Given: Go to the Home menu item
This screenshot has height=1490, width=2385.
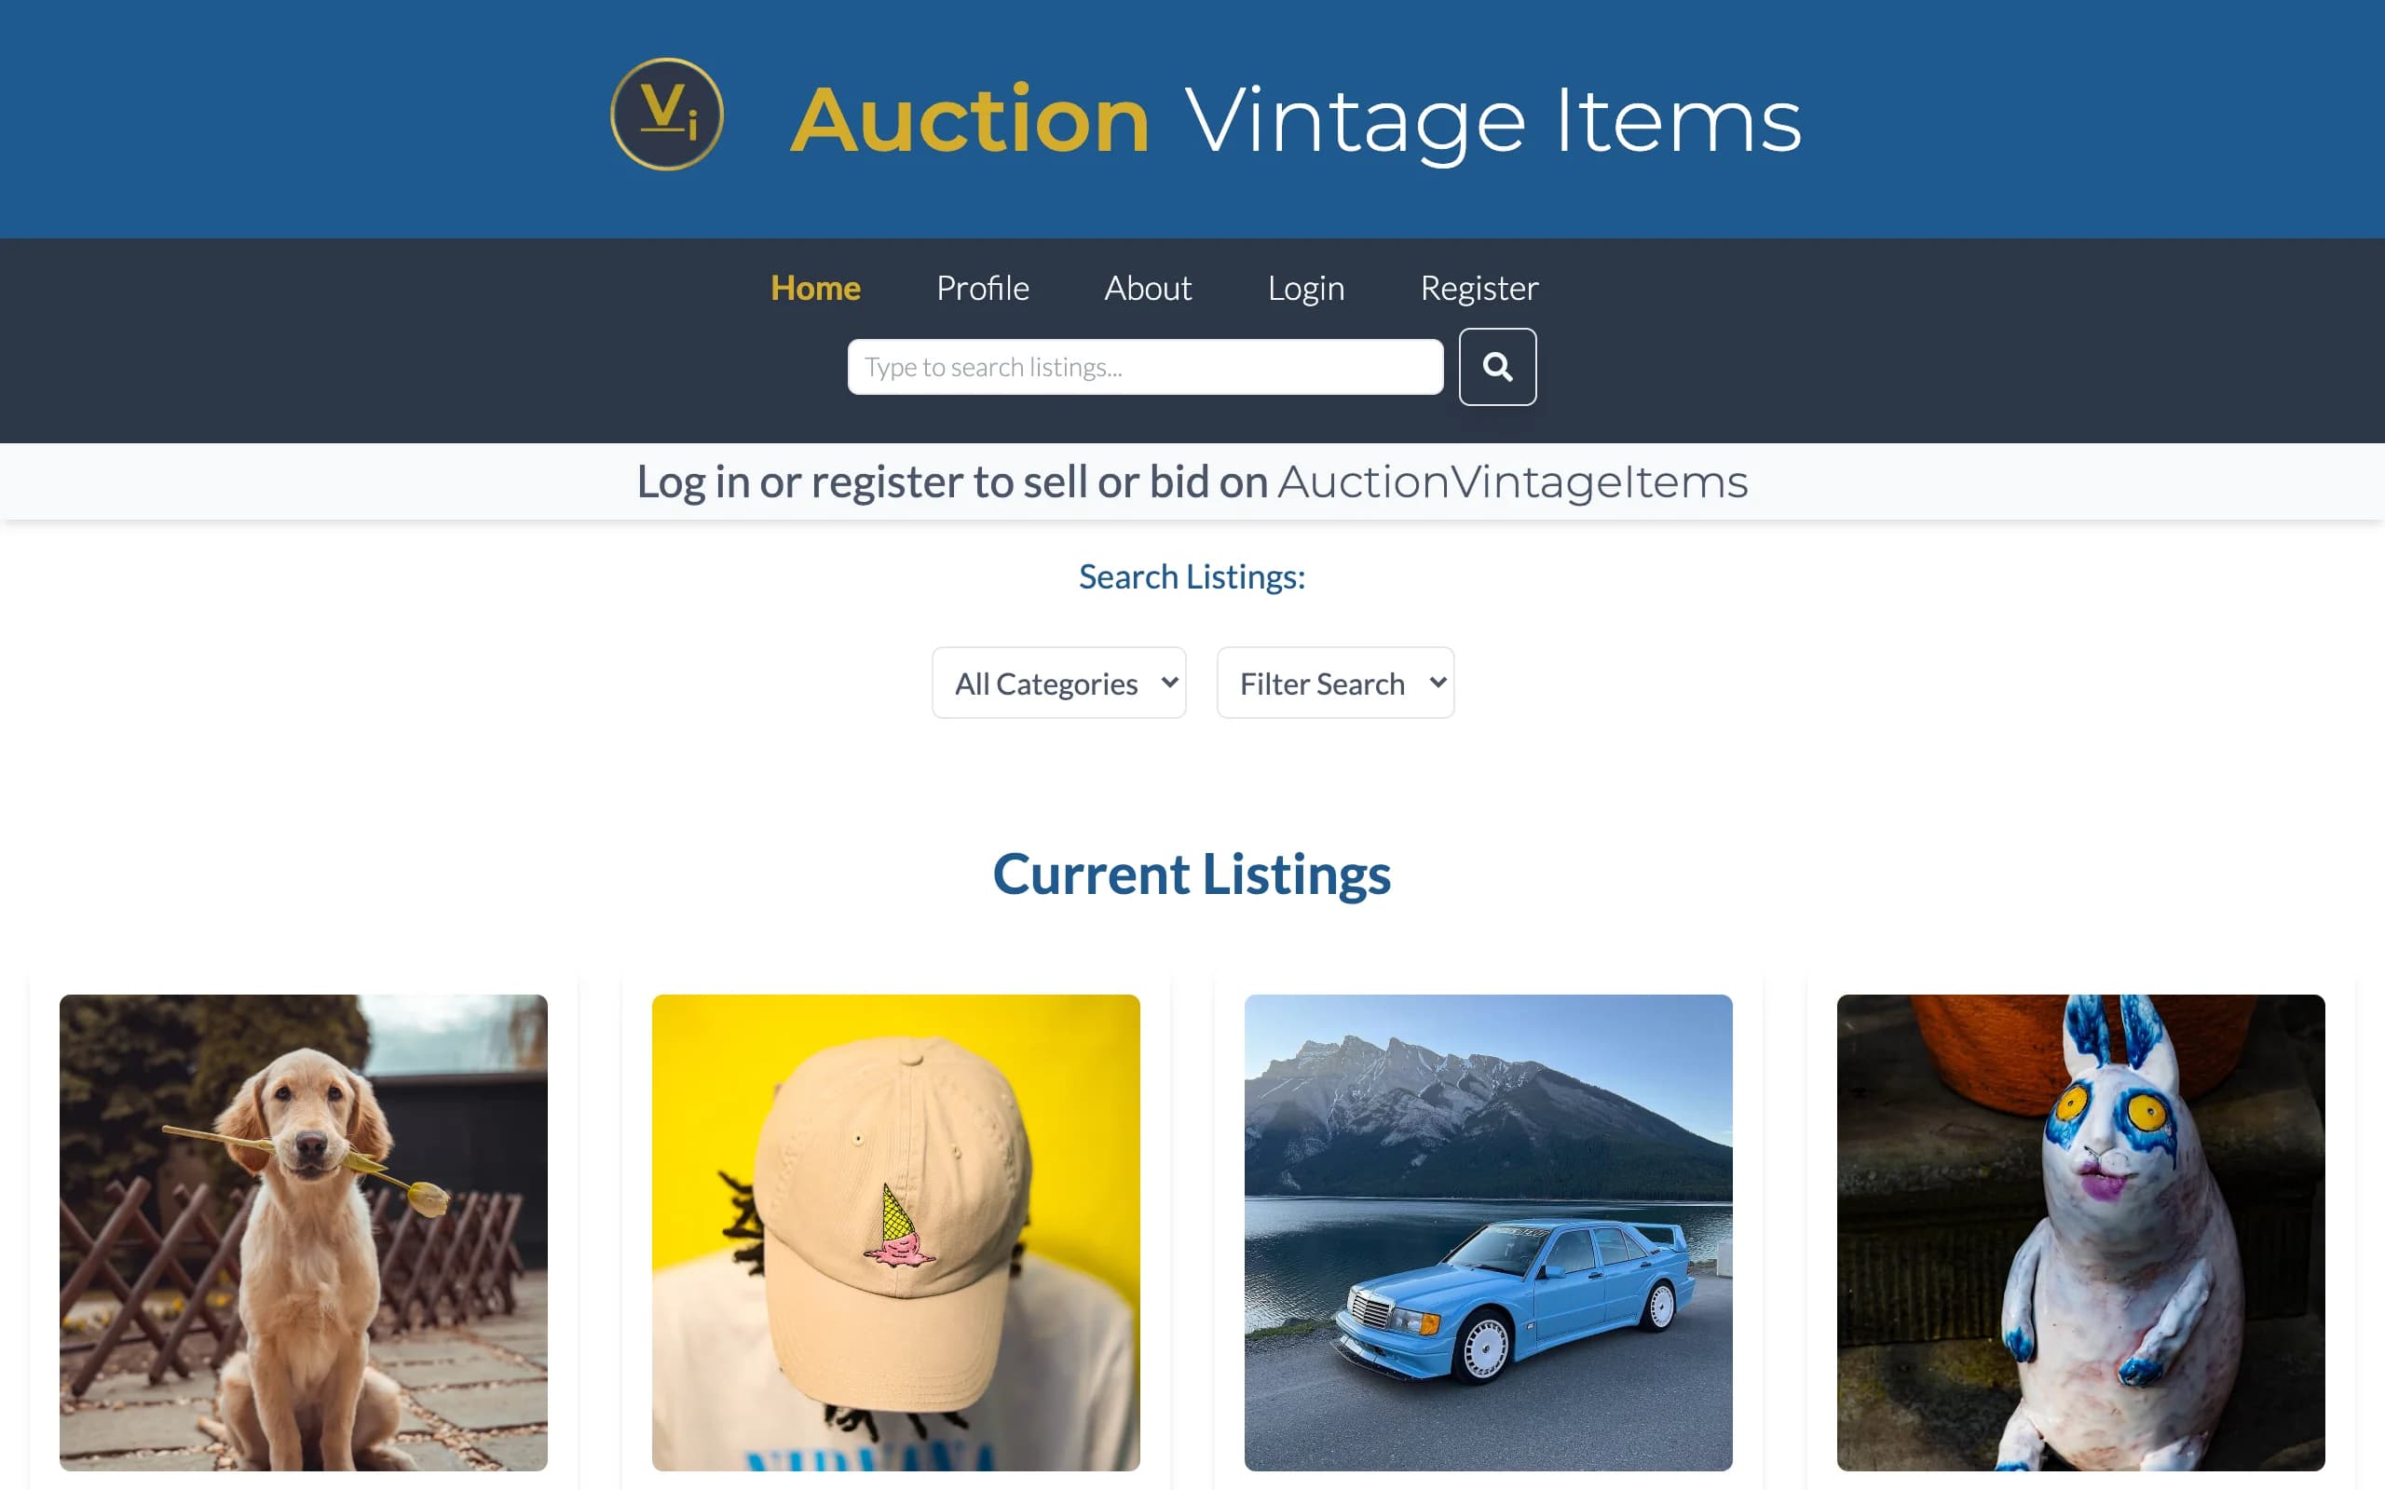Looking at the screenshot, I should coord(815,288).
